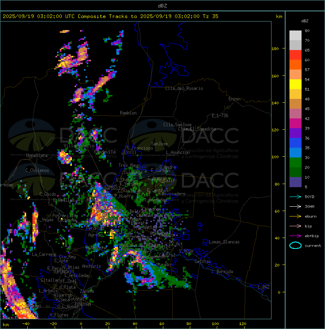
Task: Select the light blue swatch below 35
Action: (295, 152)
